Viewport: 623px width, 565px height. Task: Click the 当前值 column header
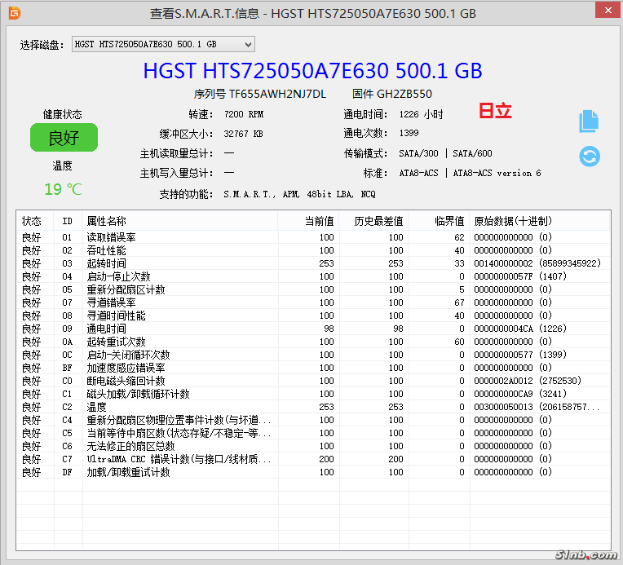click(x=319, y=221)
